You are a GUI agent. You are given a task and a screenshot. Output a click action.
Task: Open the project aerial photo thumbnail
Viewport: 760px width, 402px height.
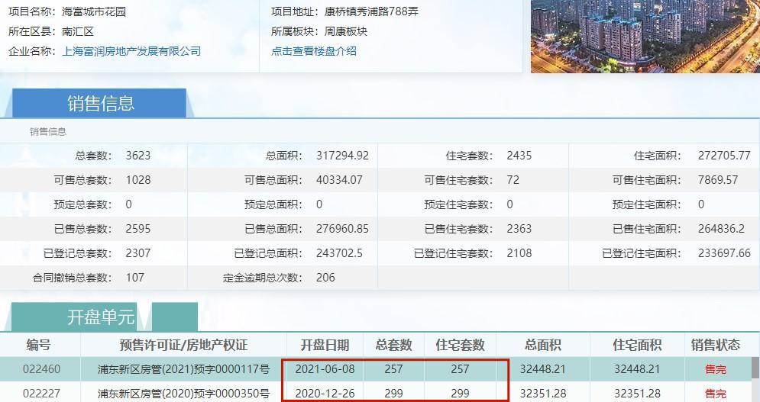click(x=645, y=37)
